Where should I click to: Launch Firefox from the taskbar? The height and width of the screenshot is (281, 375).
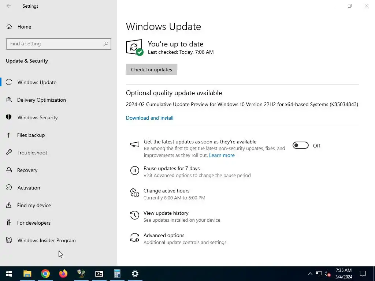(63, 274)
